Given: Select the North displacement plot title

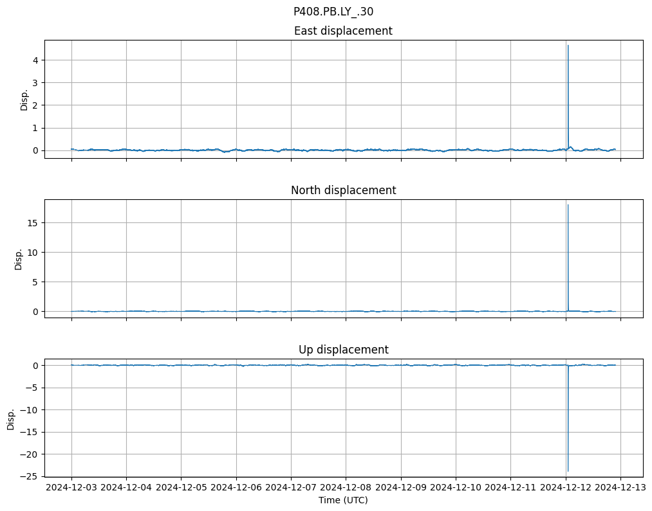Looking at the screenshot, I should click(343, 190).
